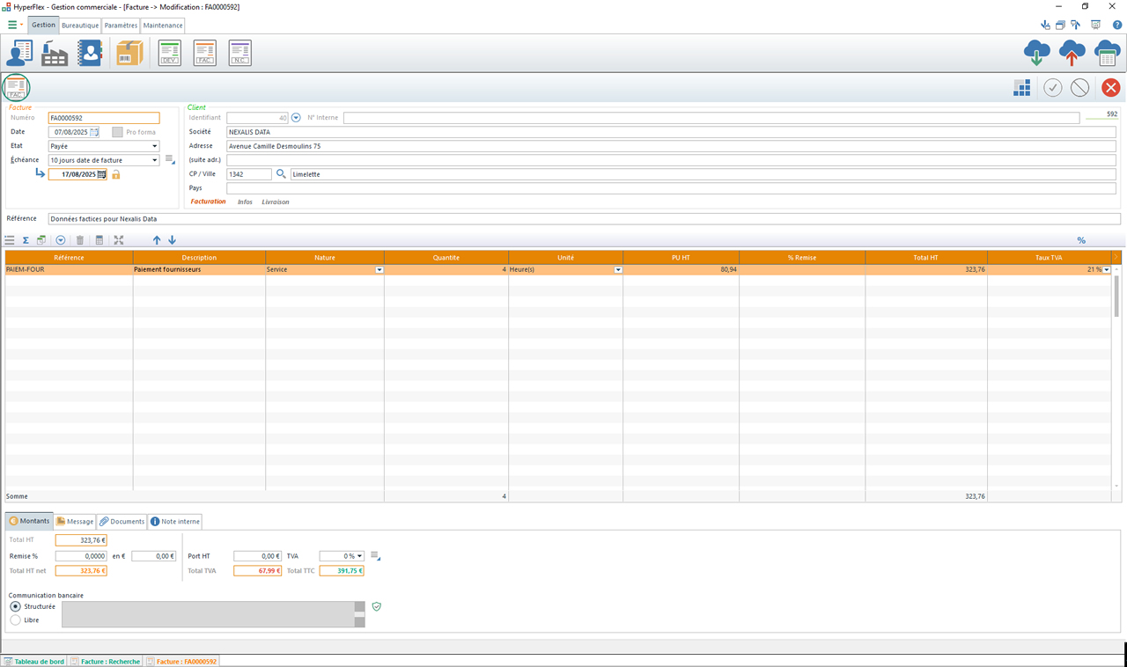Screen dimensions: 1127x667
Task: Select the Structurée radio button
Action: (x=16, y=606)
